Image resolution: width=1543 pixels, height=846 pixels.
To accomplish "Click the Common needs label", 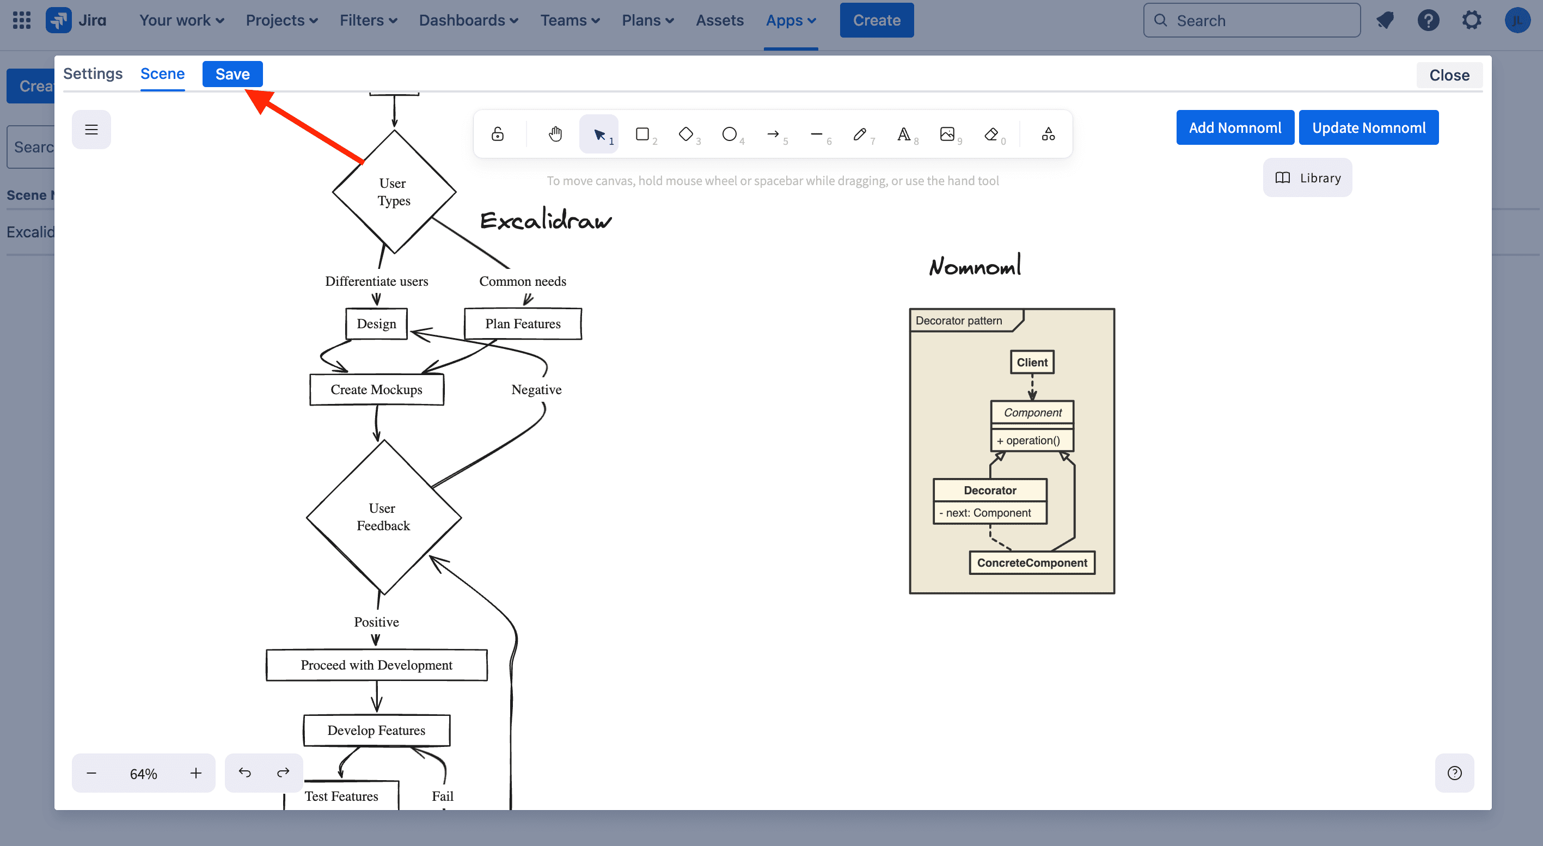I will pos(522,281).
